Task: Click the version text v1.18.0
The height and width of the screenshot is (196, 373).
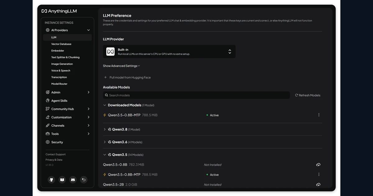Action: (x=49, y=165)
